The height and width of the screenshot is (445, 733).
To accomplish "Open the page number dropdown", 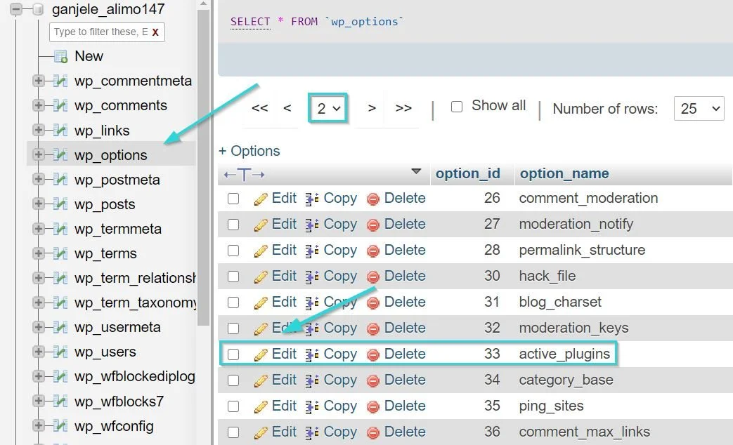I will coord(327,108).
